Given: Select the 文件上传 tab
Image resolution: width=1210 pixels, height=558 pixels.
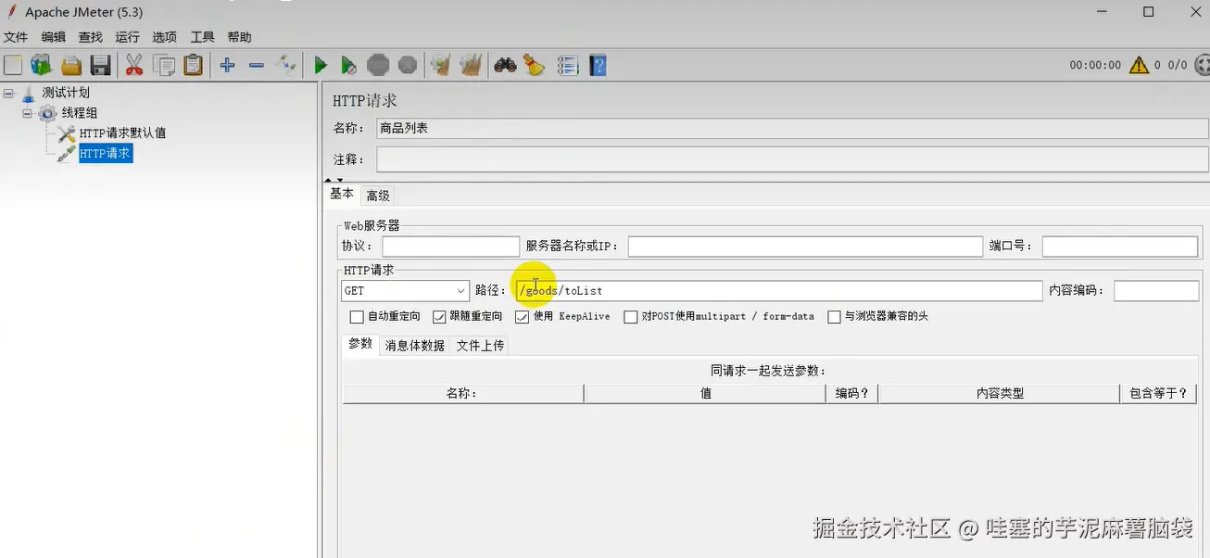Looking at the screenshot, I should click(481, 346).
